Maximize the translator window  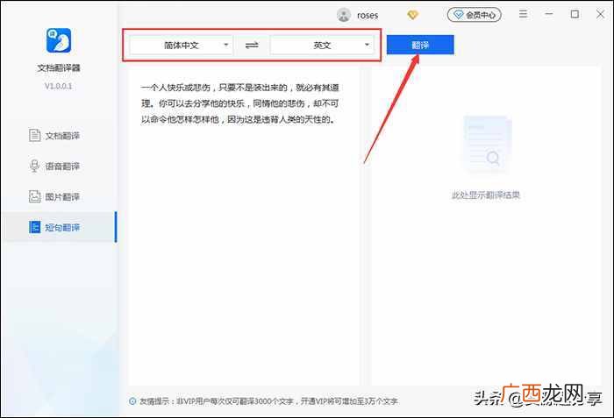pos(575,14)
